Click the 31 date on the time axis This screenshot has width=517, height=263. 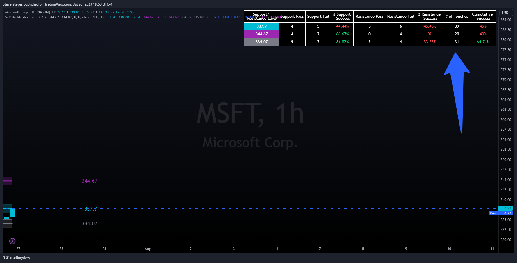(105, 249)
